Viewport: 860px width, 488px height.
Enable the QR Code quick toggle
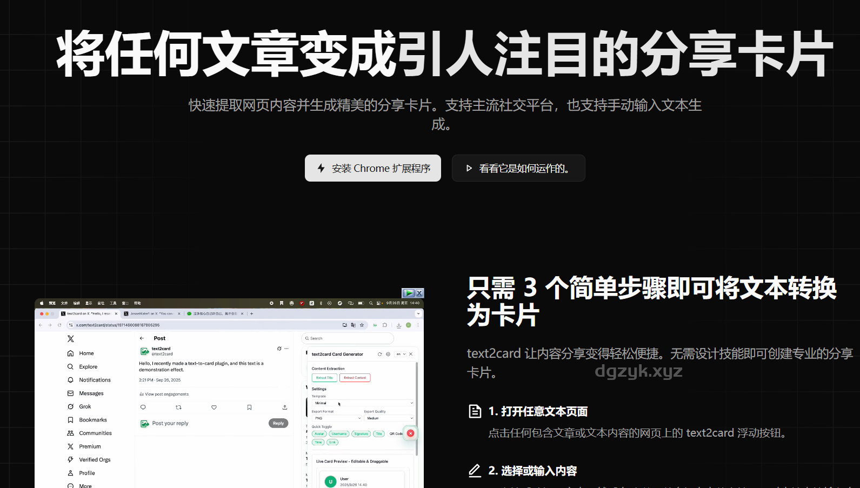[396, 434]
